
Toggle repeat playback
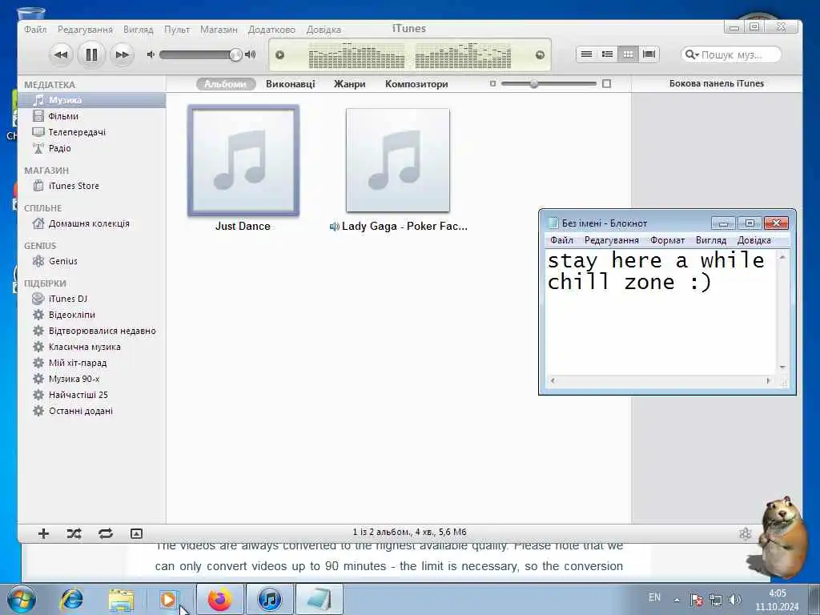(x=105, y=533)
